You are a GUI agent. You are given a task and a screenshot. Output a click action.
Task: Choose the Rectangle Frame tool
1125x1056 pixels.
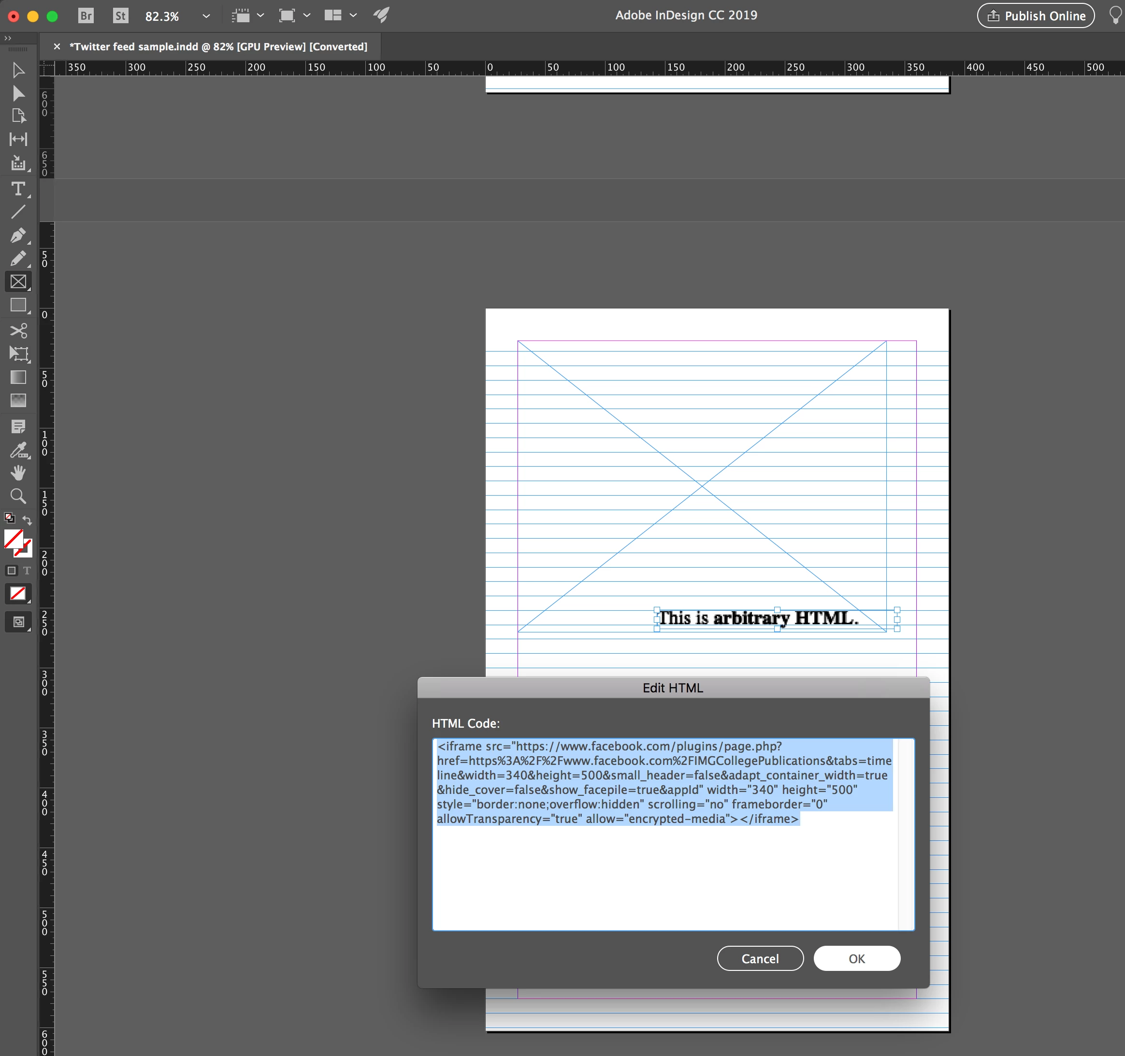coord(18,281)
